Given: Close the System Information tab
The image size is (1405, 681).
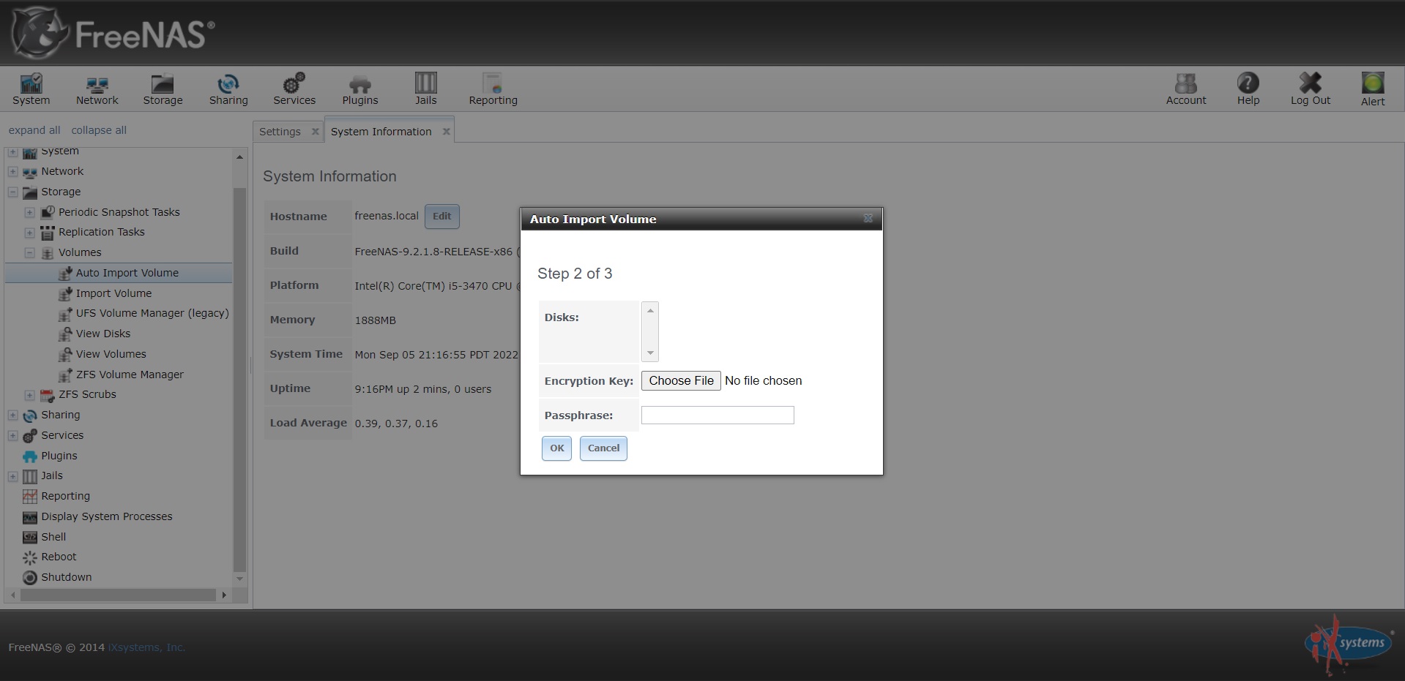Looking at the screenshot, I should pyautogui.click(x=446, y=132).
